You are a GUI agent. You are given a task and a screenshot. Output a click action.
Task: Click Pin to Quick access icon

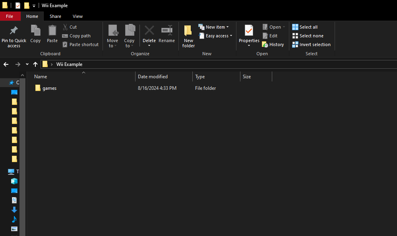point(14,31)
